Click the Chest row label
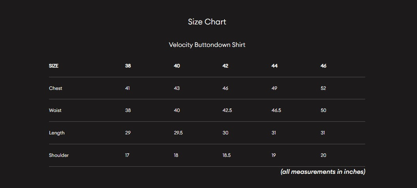 (56, 88)
